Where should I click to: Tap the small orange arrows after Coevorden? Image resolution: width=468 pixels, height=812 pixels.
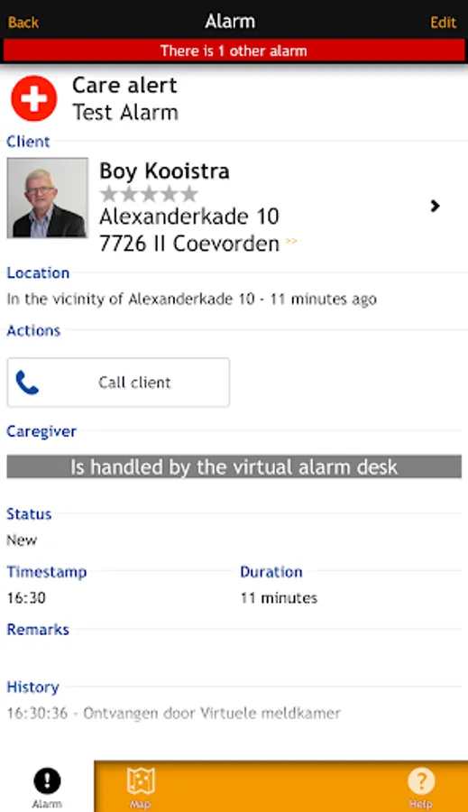(291, 241)
